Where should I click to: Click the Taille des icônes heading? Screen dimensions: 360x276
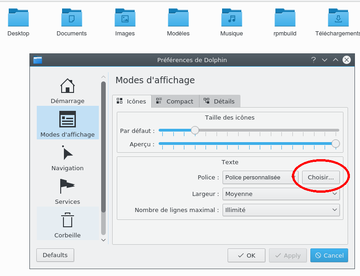click(229, 118)
